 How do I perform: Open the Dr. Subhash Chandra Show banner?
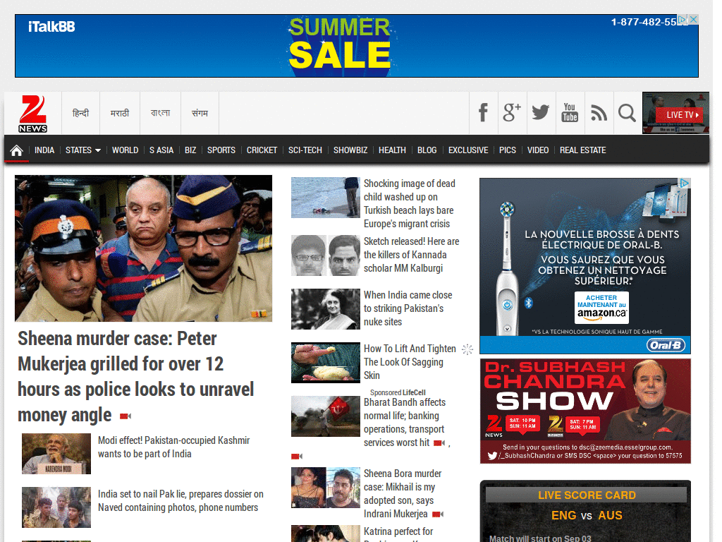(585, 411)
